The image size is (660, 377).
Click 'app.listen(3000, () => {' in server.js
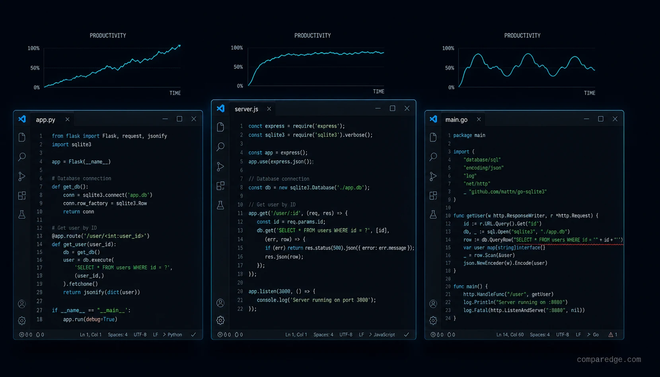[282, 291]
